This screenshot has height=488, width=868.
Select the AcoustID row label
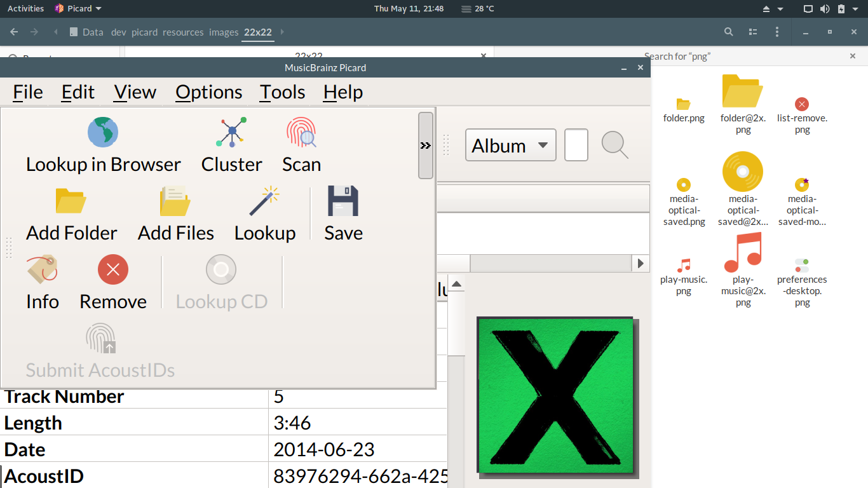pos(44,477)
